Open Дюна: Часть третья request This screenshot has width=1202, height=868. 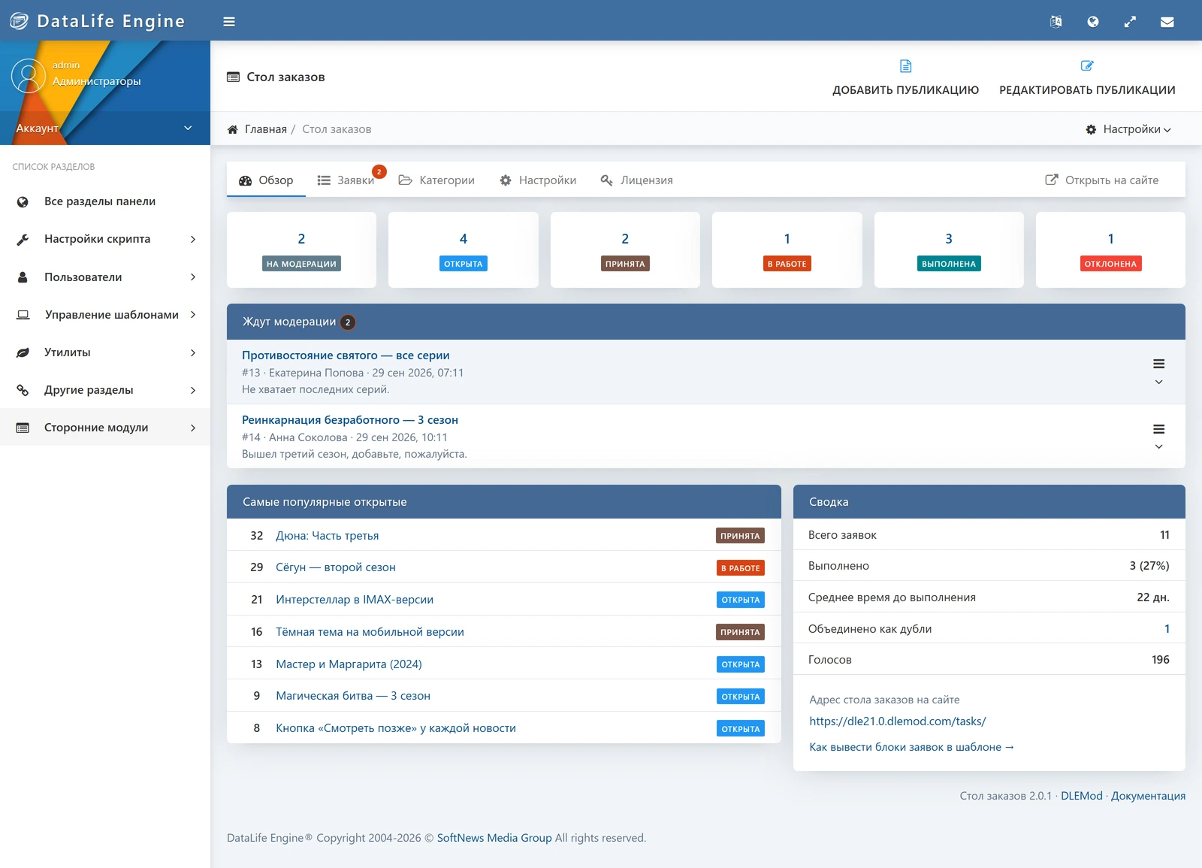tap(328, 536)
